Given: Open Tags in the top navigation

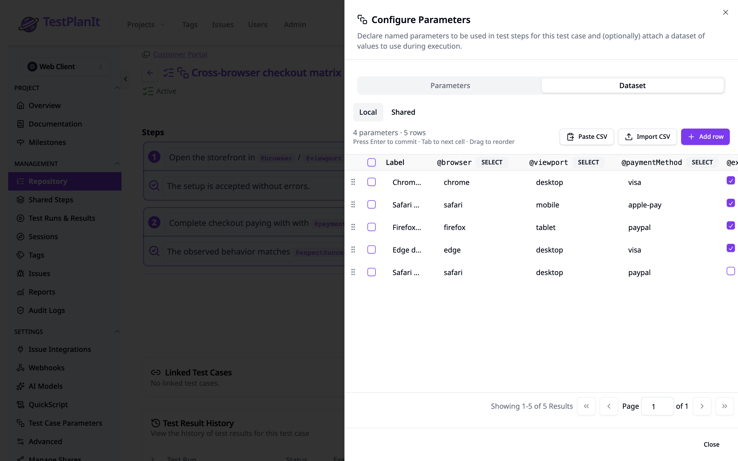Looking at the screenshot, I should click(x=190, y=24).
